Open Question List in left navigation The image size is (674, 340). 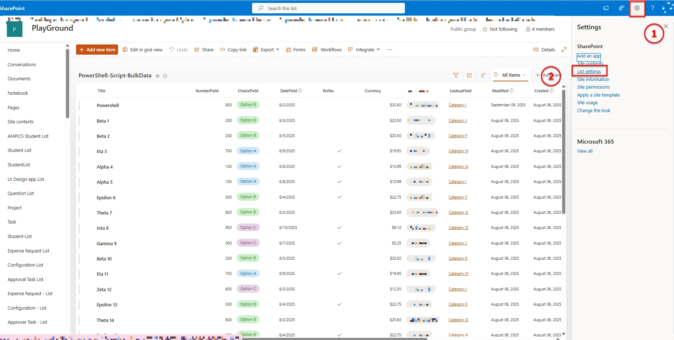click(21, 194)
